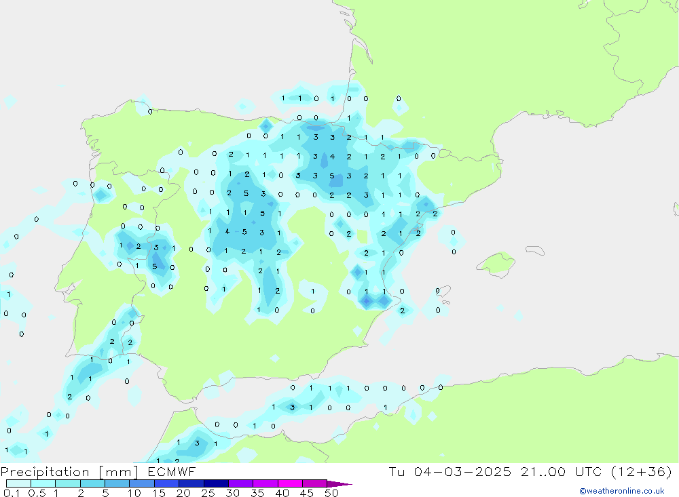Image resolution: width=679 pixels, height=497 pixels.
Task: Click the 'ECMWF' model label
Action: click(x=172, y=472)
